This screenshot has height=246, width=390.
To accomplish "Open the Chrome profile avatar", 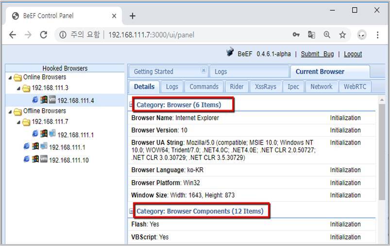I will [x=362, y=35].
